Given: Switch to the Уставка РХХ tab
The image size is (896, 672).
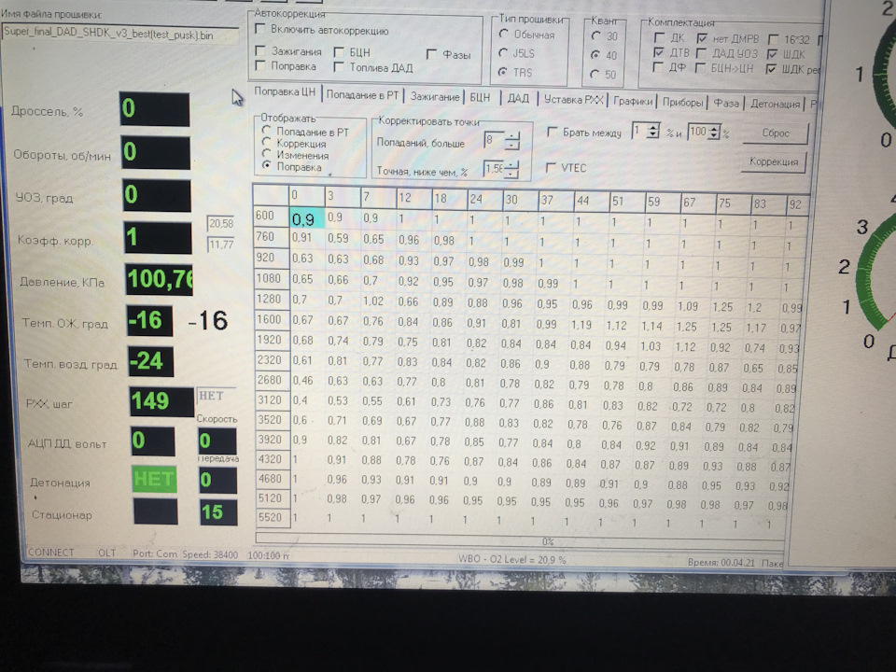Looking at the screenshot, I should [x=573, y=100].
